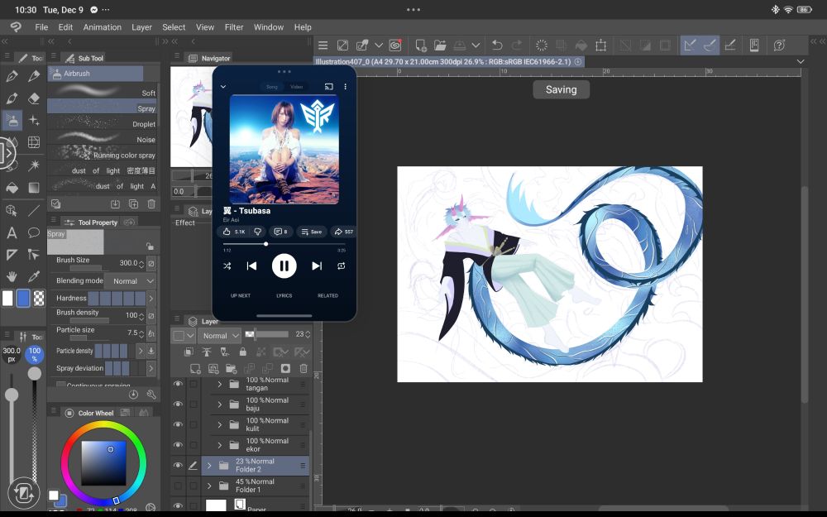Select the Fill bucket tool

click(x=12, y=188)
